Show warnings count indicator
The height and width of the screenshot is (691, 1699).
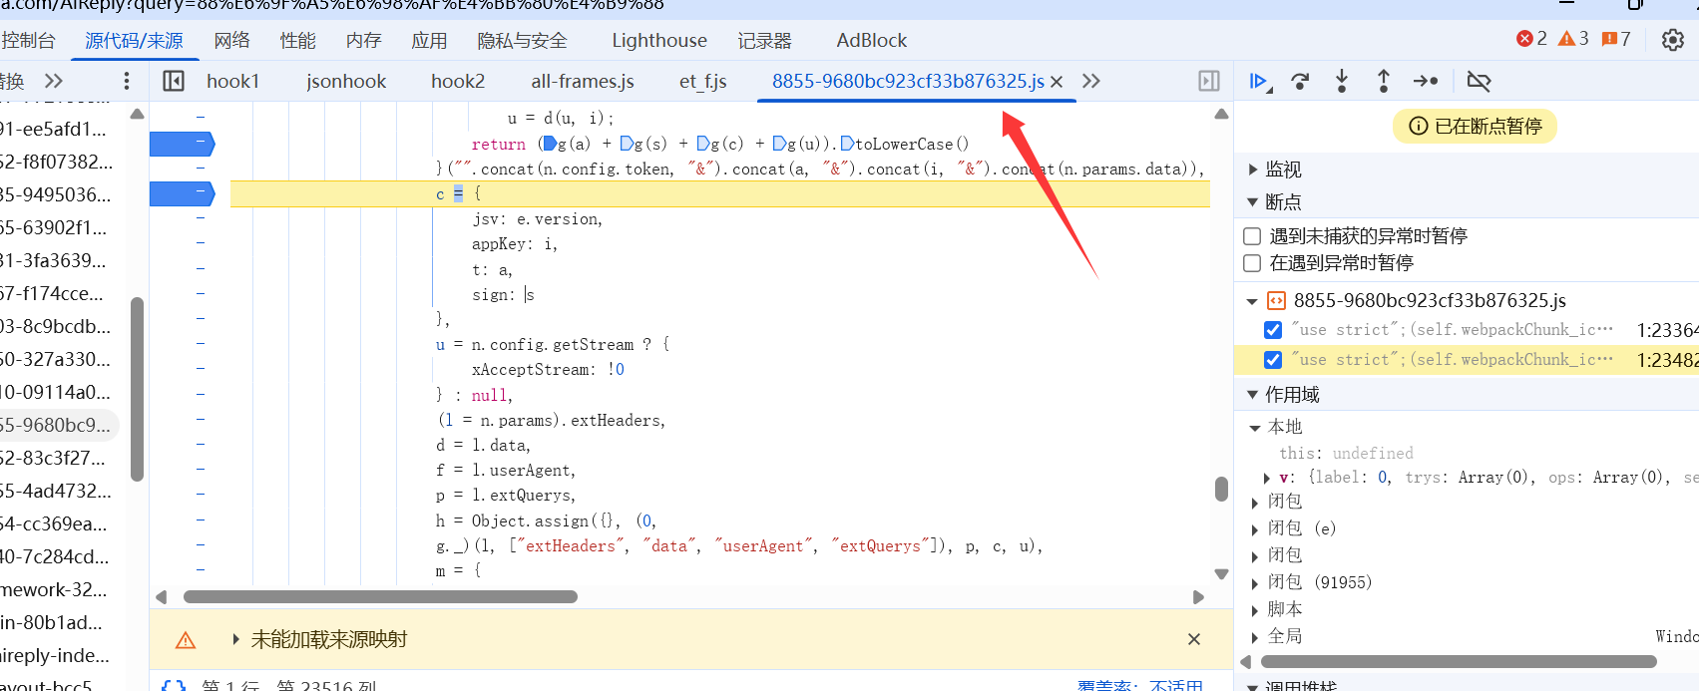(1573, 39)
